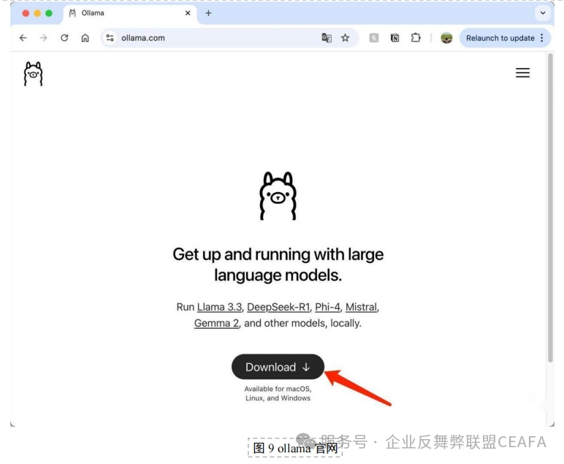Click 'Available for macOS, Linux, and Windows' text
Viewport: 564px width, 464px height.
278,394
